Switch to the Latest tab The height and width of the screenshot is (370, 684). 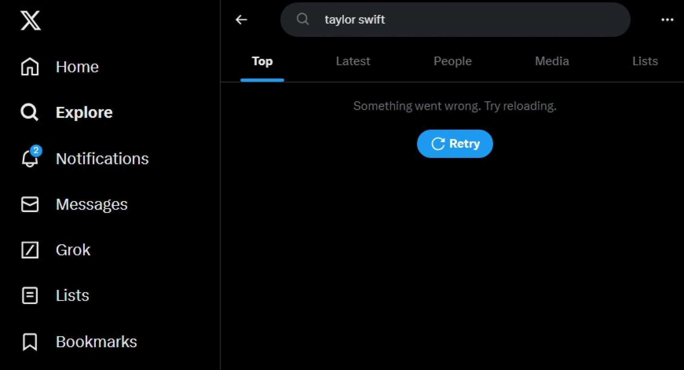(x=353, y=61)
